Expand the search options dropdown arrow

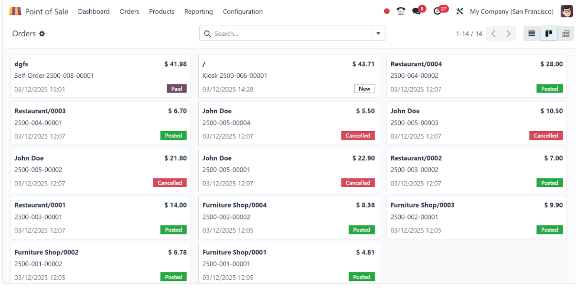[x=378, y=34]
